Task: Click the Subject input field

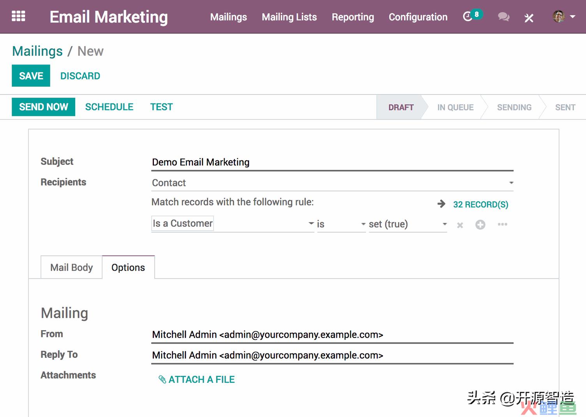Action: [332, 162]
